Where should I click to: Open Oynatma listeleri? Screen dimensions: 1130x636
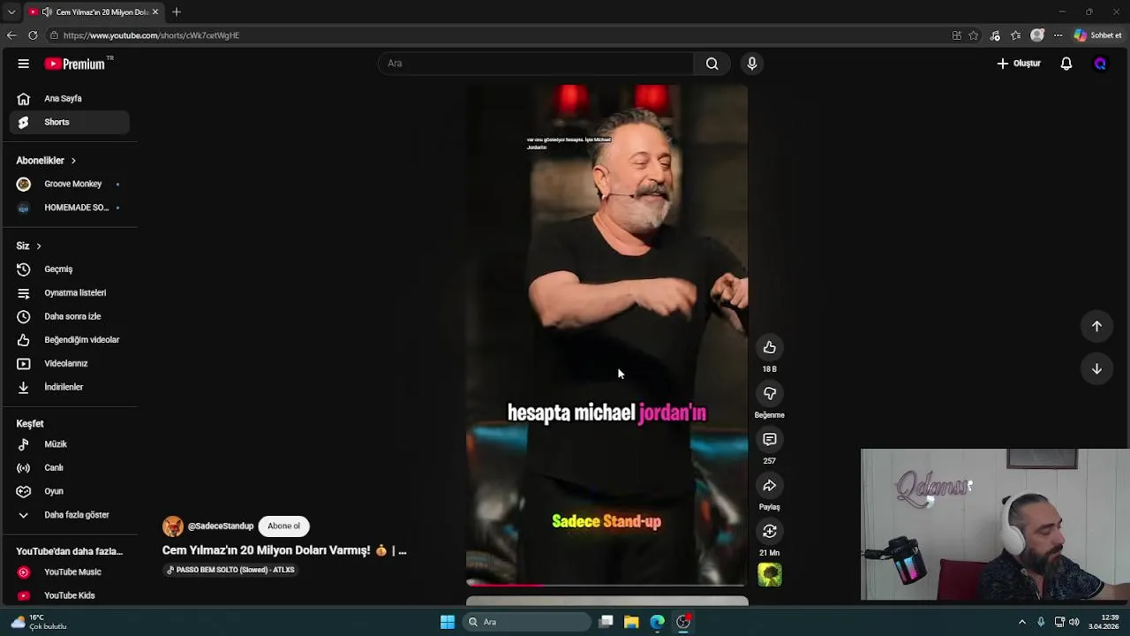[69, 293]
